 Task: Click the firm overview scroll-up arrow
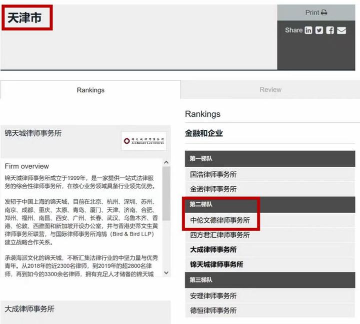(166, 162)
